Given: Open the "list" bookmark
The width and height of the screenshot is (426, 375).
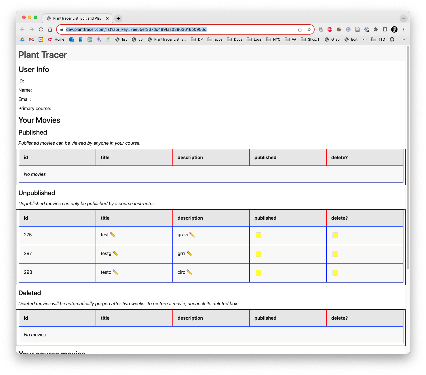Looking at the screenshot, I should [x=121, y=39].
